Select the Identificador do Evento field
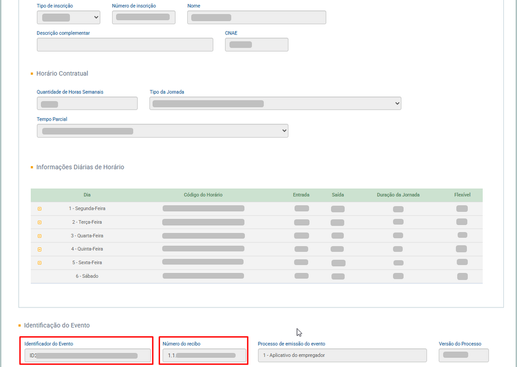The image size is (517, 367). click(x=87, y=355)
